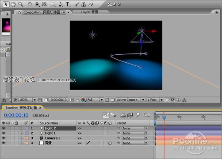Open the 1 View layout dropdown

(x=155, y=100)
